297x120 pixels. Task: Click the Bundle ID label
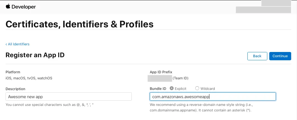pos(158,88)
